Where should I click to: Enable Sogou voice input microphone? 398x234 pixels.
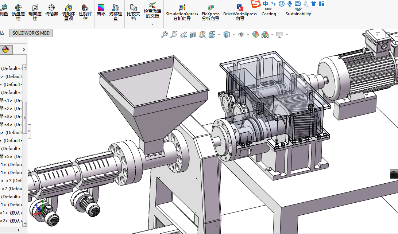pyautogui.click(x=290, y=4)
